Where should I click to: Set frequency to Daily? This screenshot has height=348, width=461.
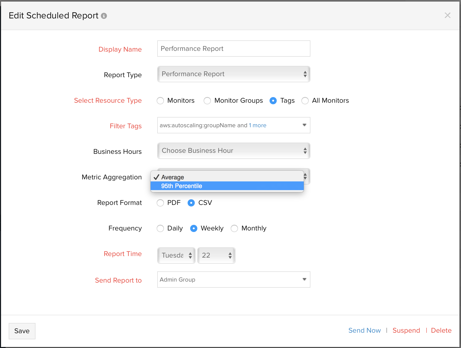(x=160, y=228)
